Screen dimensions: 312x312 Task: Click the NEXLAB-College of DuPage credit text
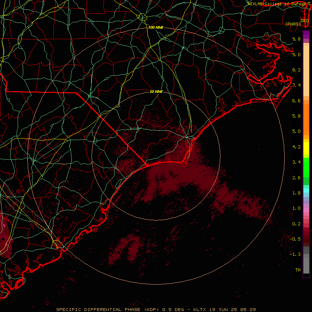[x=277, y=4]
